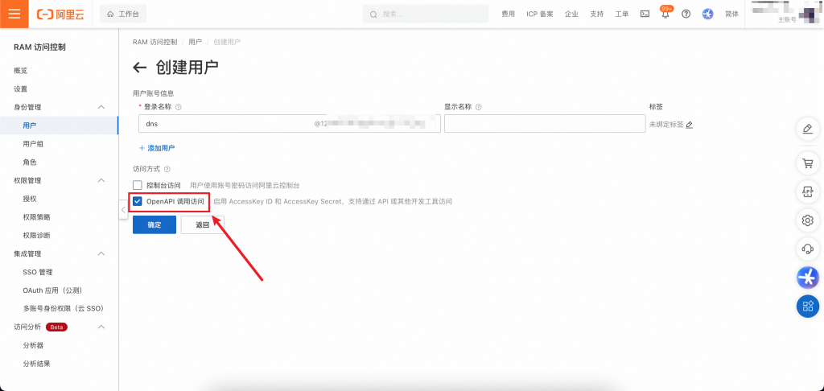Open the feedback pencil floating icon
824x391 pixels.
point(808,128)
